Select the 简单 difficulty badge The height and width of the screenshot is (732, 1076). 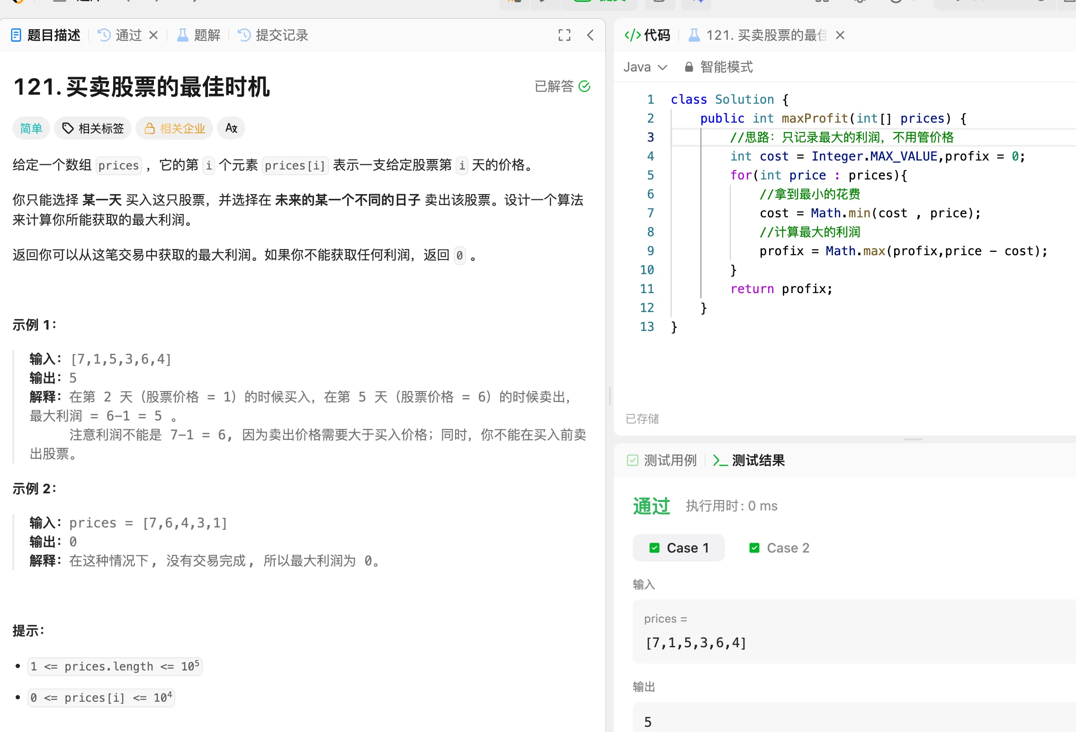(x=31, y=128)
